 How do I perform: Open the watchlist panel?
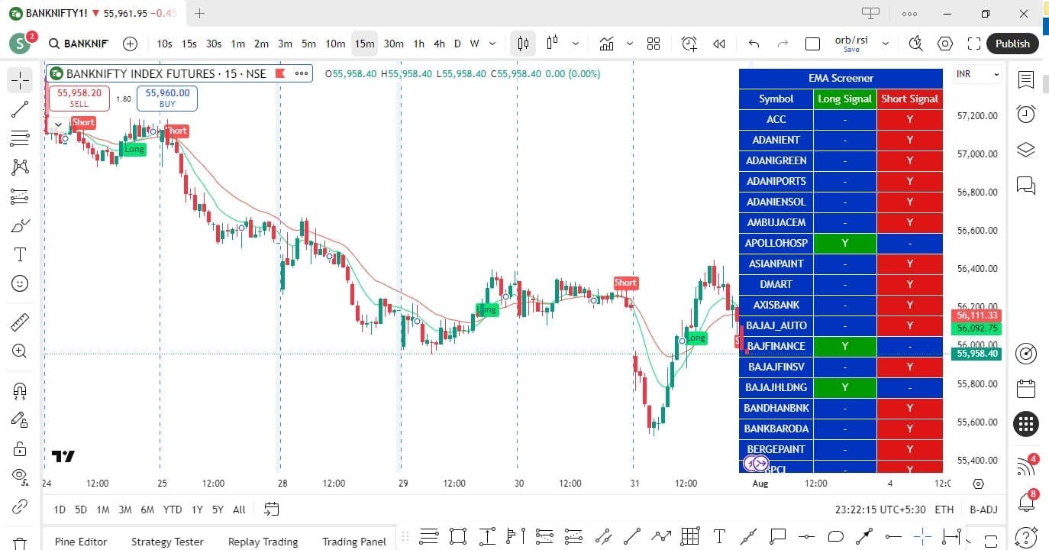click(x=1026, y=80)
